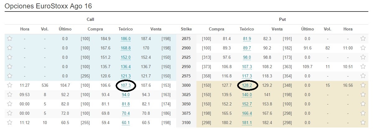
Task: Open put theoretical price 181.1
Action: pos(247,123)
